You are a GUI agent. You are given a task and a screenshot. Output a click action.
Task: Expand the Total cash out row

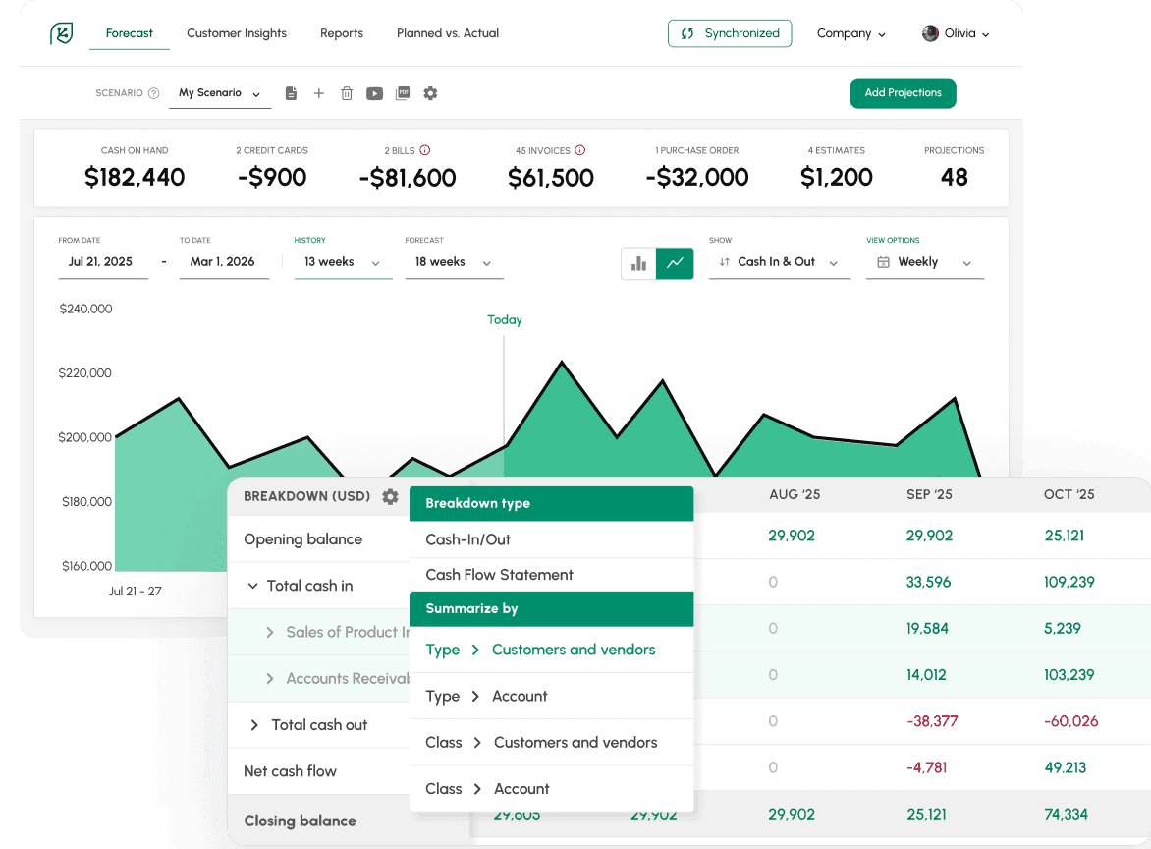point(254,725)
